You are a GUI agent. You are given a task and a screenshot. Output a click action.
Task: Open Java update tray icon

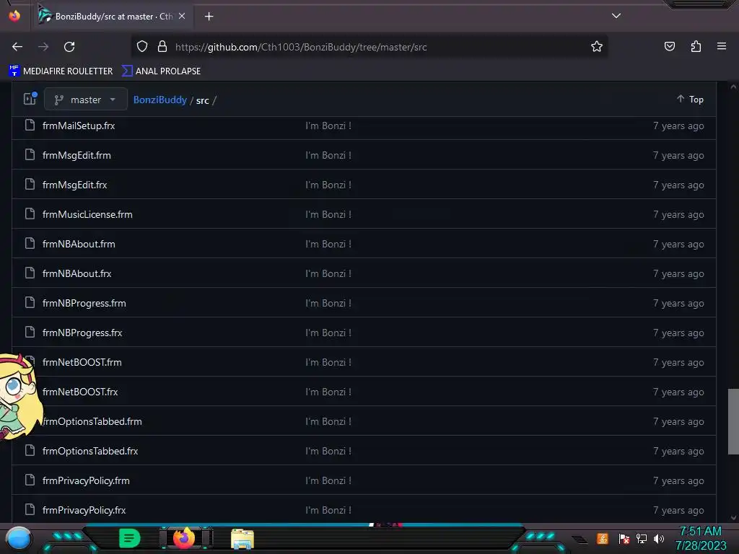point(602,538)
